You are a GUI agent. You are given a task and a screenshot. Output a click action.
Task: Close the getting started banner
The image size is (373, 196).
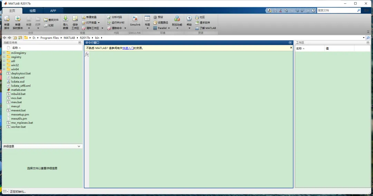coord(291,48)
